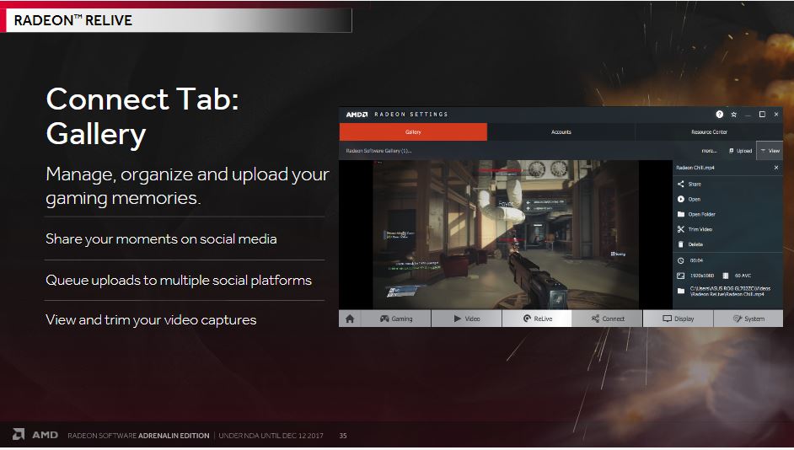Click the Upload button

coord(740,151)
